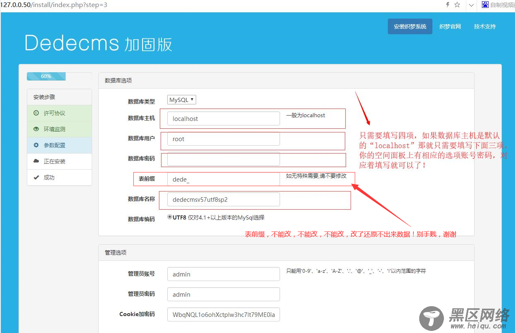
Task: Click the 如无特殊需要,请不要修改 hint text
Action: pos(316,176)
